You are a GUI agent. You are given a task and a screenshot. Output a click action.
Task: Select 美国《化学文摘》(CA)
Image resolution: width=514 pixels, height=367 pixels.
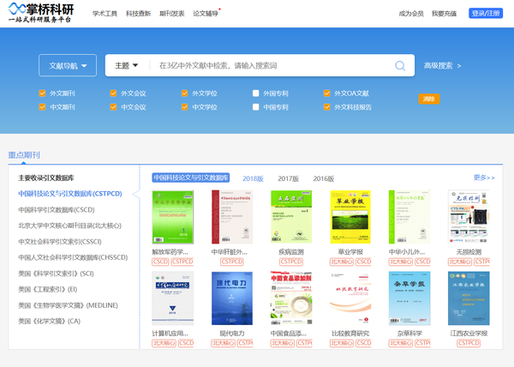pos(49,321)
